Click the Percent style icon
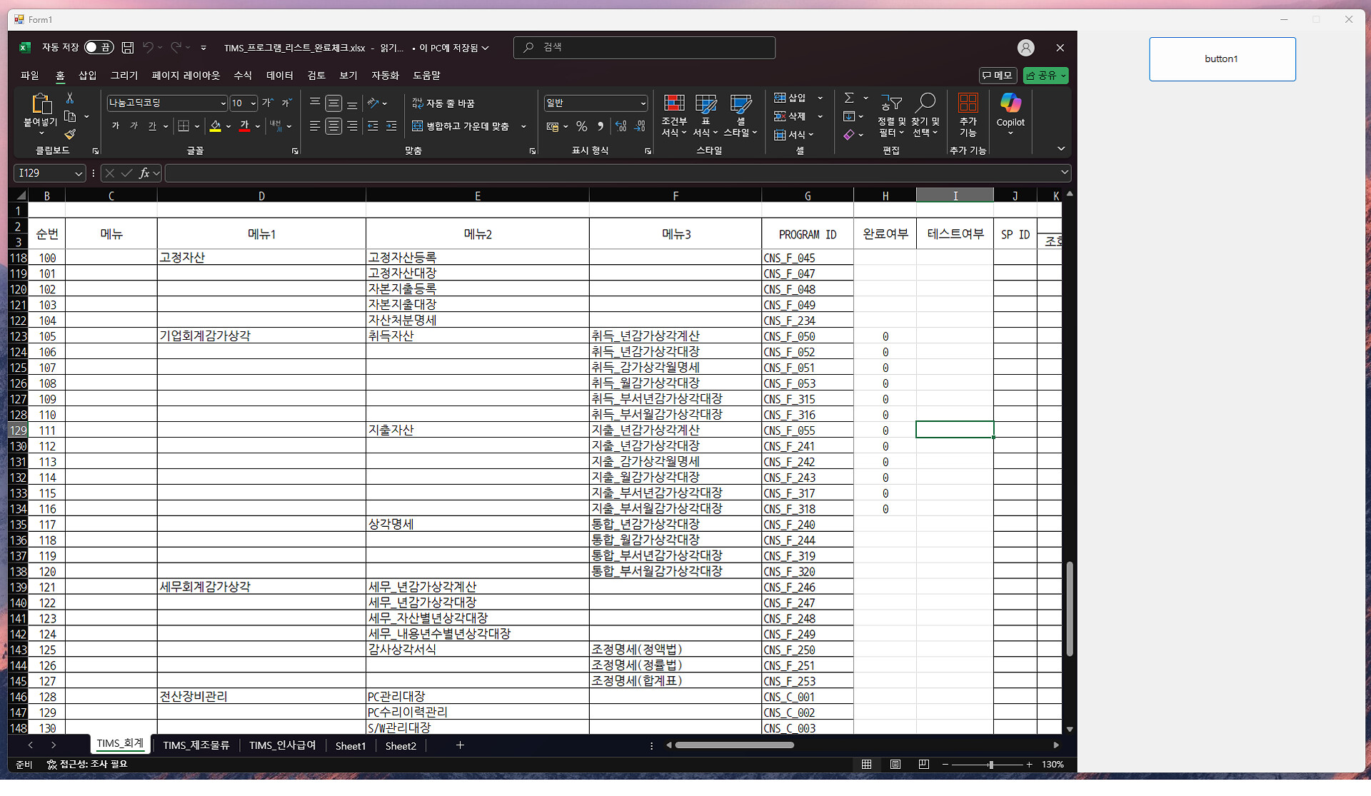 click(582, 126)
